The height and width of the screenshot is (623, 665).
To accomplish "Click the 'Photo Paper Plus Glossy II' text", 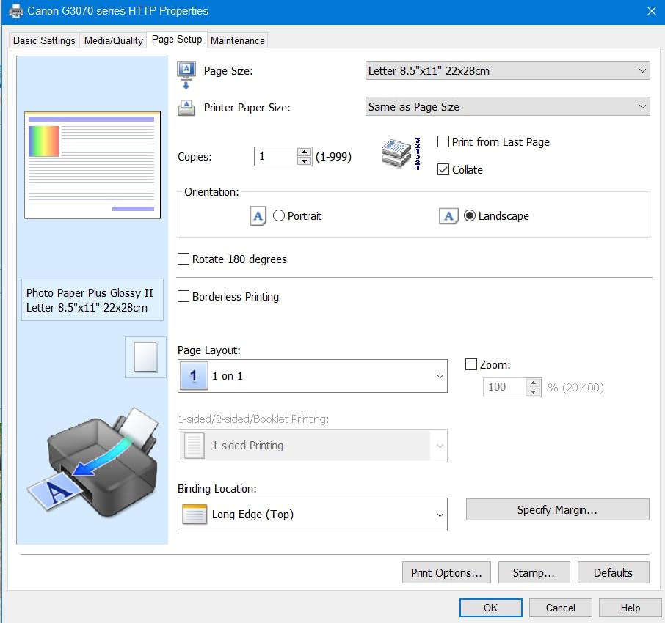I will point(90,293).
